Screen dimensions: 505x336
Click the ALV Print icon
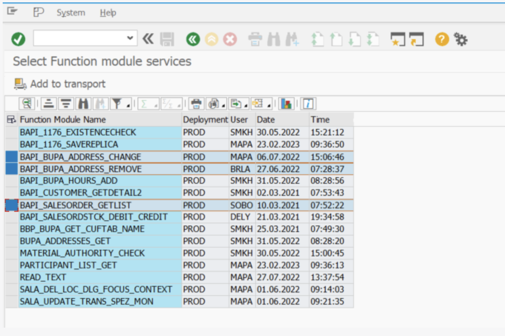tap(196, 104)
